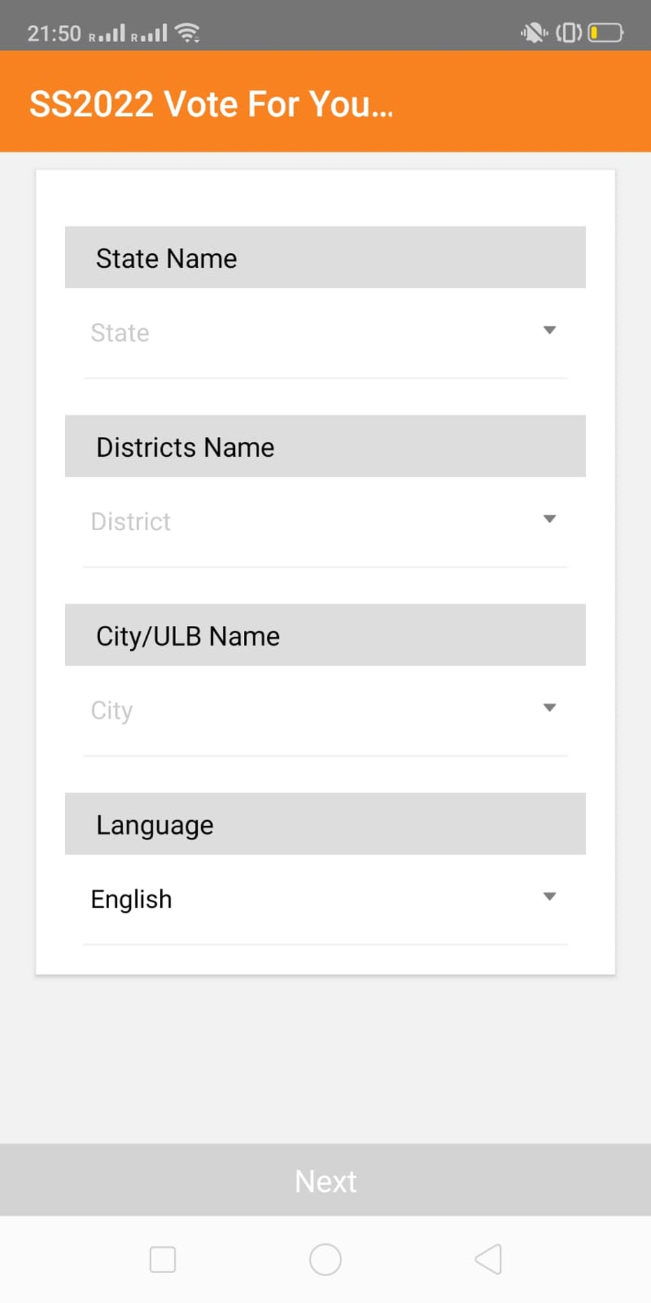The width and height of the screenshot is (651, 1303).
Task: Tap the muted notification bell icon
Action: pyautogui.click(x=533, y=33)
